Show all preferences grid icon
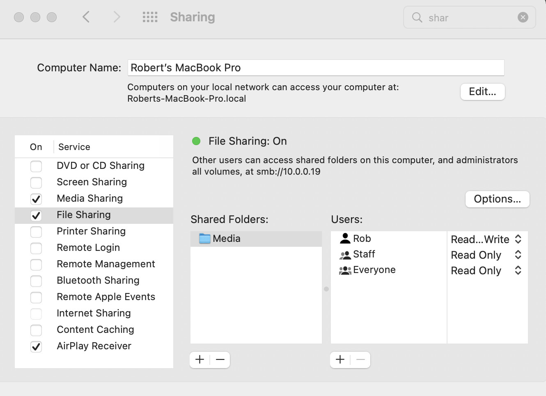 tap(150, 17)
